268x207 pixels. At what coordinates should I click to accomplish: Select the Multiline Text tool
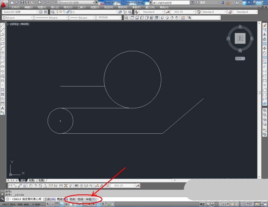point(3,108)
